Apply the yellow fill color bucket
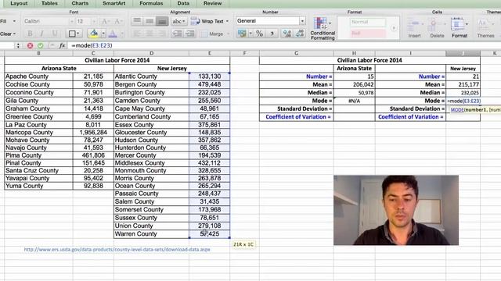Viewport: 501px width, 281px height. click(x=94, y=33)
